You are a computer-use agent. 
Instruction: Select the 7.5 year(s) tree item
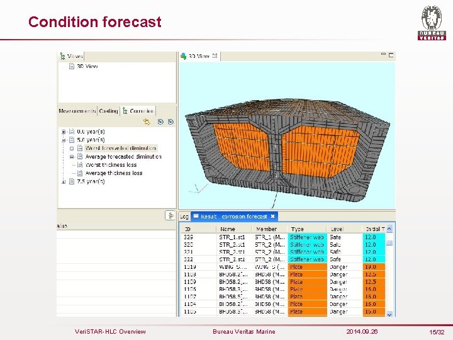coord(91,181)
